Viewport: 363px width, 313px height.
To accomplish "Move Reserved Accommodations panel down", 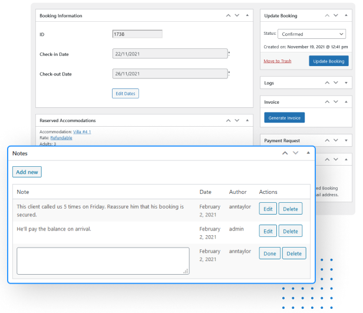I will click(x=237, y=120).
